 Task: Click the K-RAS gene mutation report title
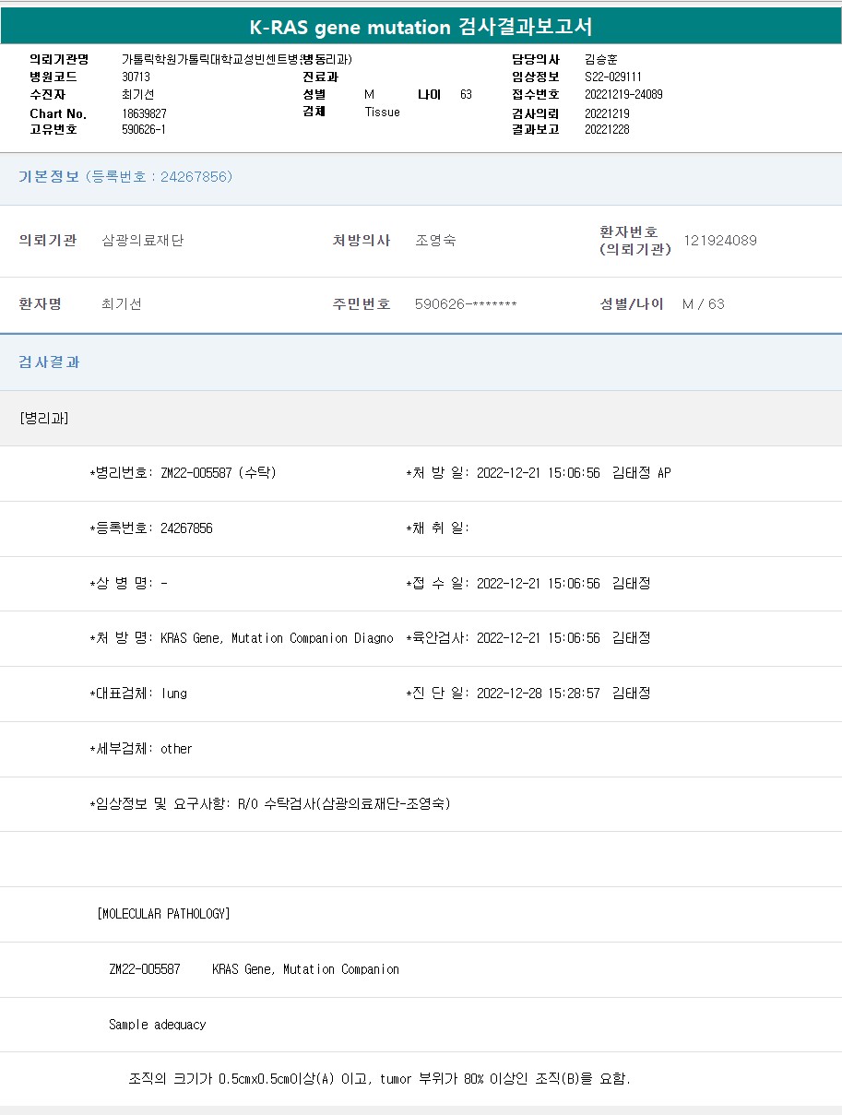pyautogui.click(x=421, y=27)
